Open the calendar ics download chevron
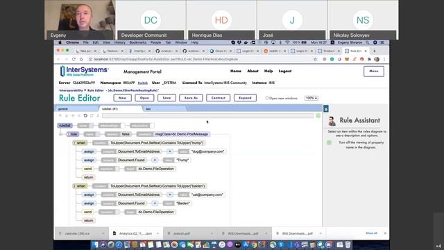 tap(103, 233)
